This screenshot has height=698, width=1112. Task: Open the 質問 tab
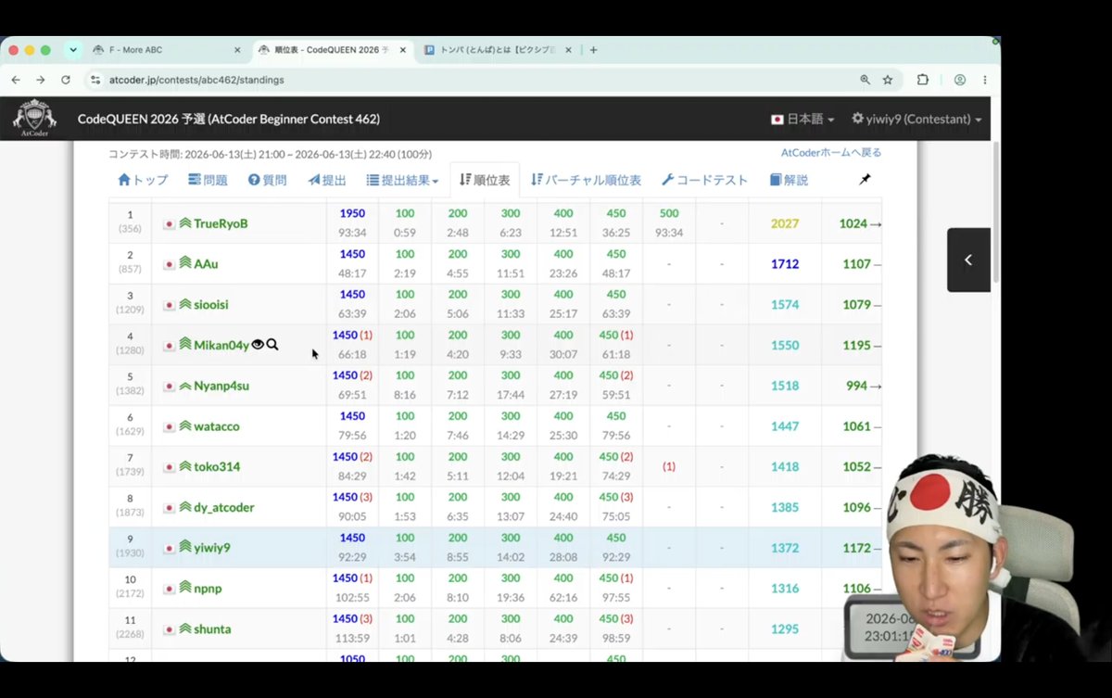[267, 180]
